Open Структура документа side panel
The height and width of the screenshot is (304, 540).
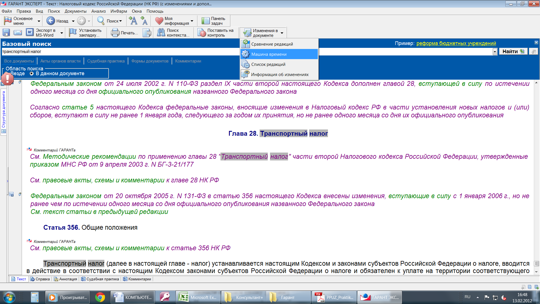tap(4, 111)
